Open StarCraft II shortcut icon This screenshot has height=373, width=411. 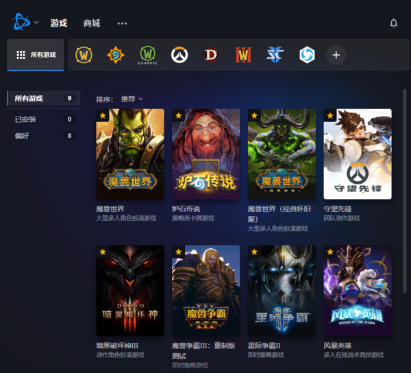pos(275,55)
